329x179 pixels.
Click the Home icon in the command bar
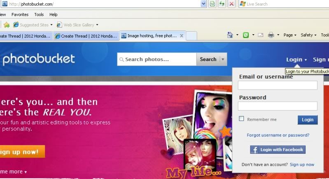[x=230, y=35]
